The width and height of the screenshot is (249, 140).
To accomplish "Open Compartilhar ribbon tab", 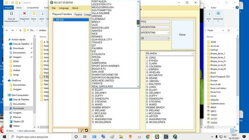I will tap(33, 8).
